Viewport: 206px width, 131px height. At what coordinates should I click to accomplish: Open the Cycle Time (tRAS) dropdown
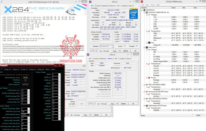click(29, 99)
